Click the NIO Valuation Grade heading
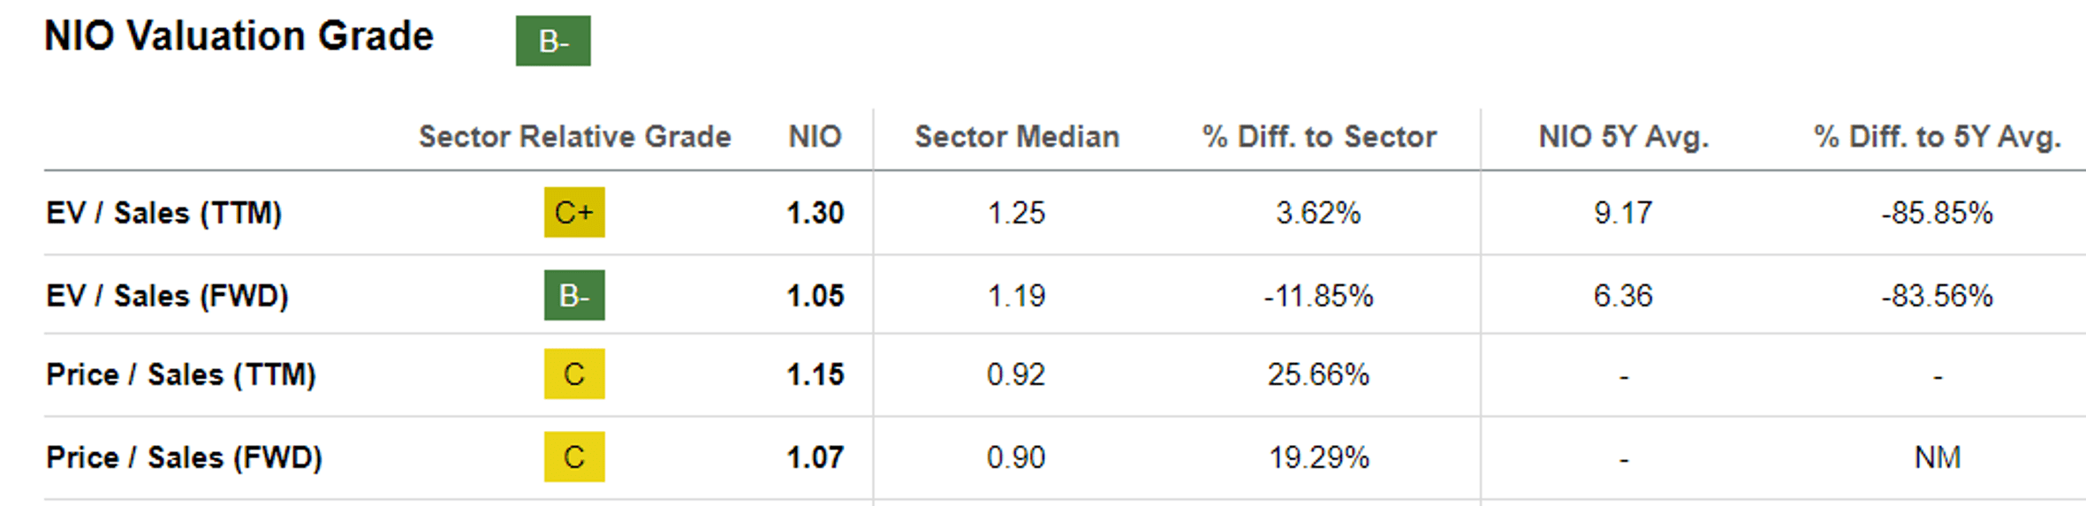 click(x=239, y=36)
